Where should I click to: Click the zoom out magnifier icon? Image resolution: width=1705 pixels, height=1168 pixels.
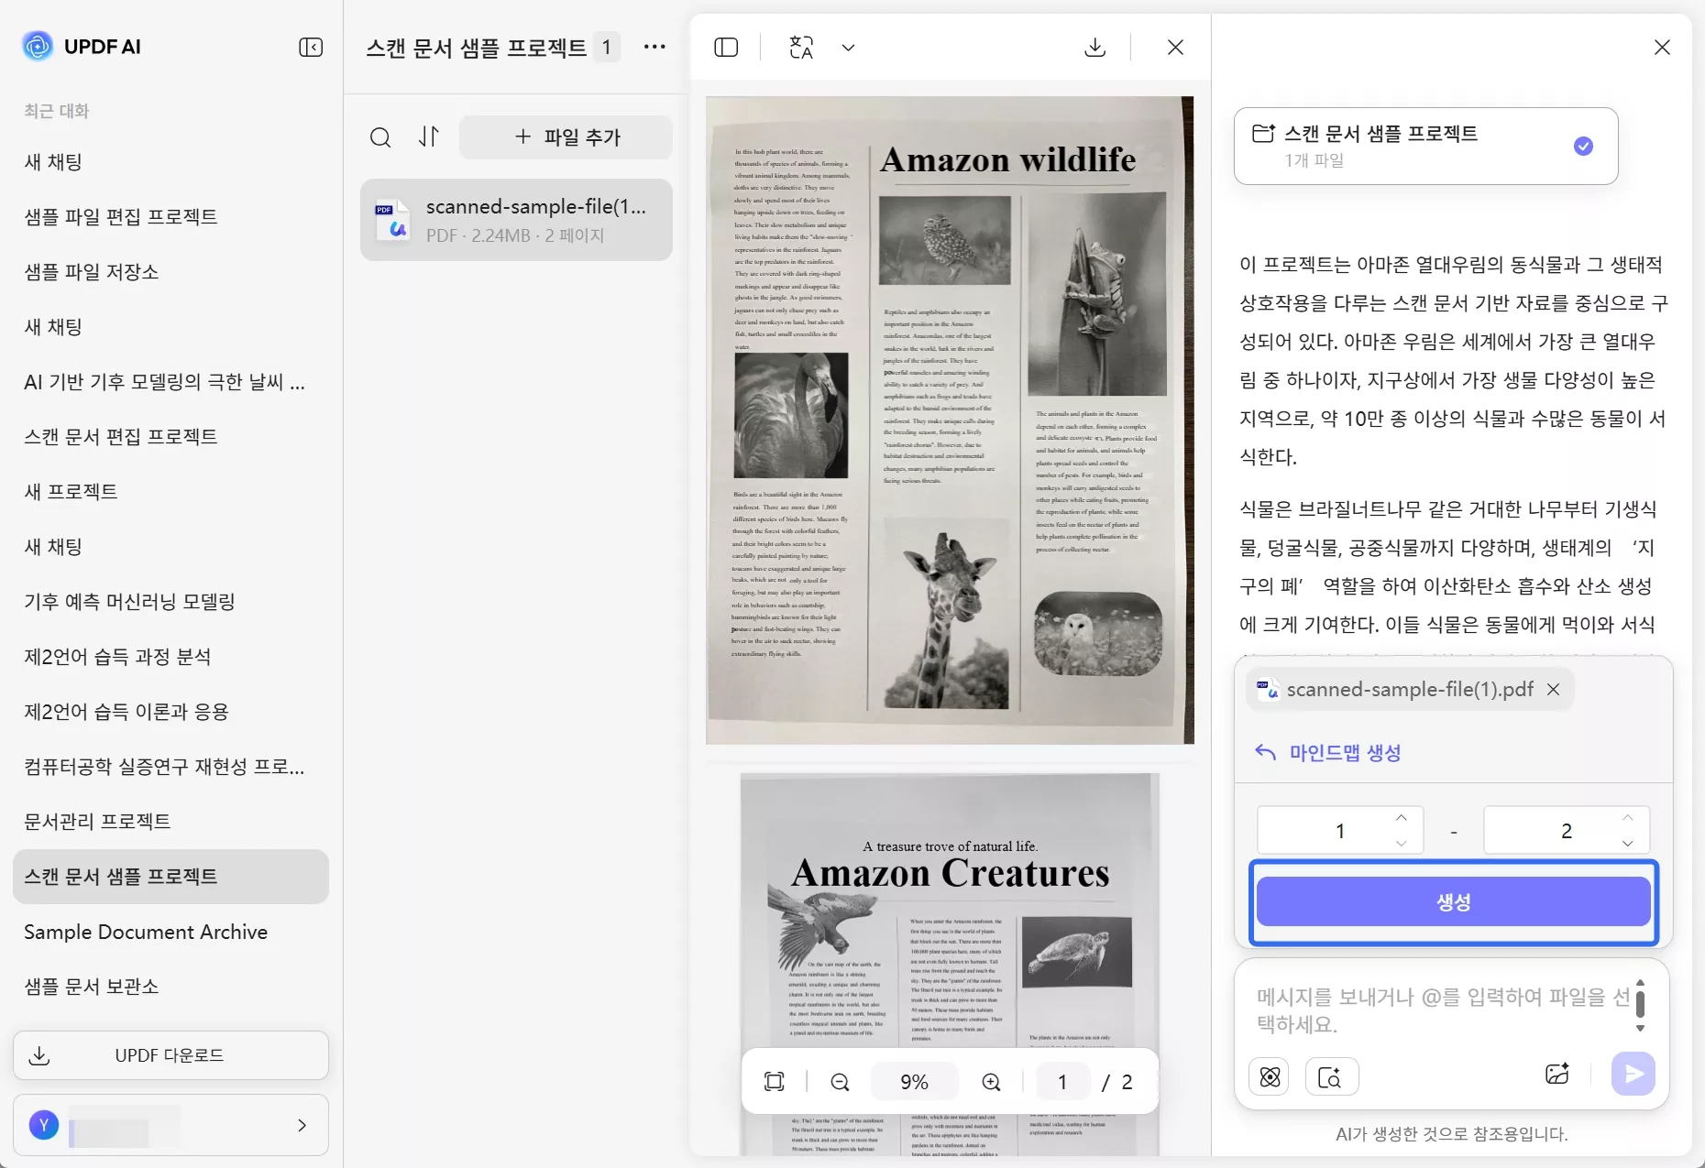point(840,1082)
